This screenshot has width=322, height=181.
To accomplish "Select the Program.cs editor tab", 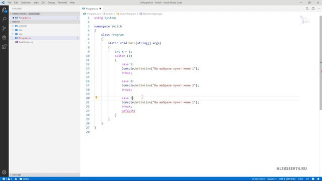I will [92, 9].
